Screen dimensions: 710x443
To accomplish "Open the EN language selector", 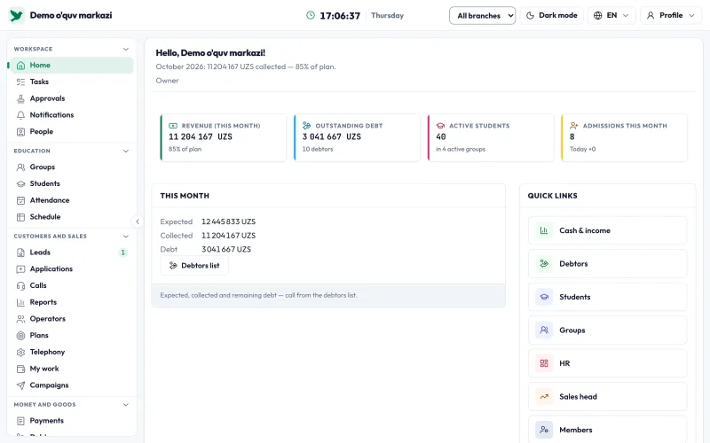I will 611,15.
